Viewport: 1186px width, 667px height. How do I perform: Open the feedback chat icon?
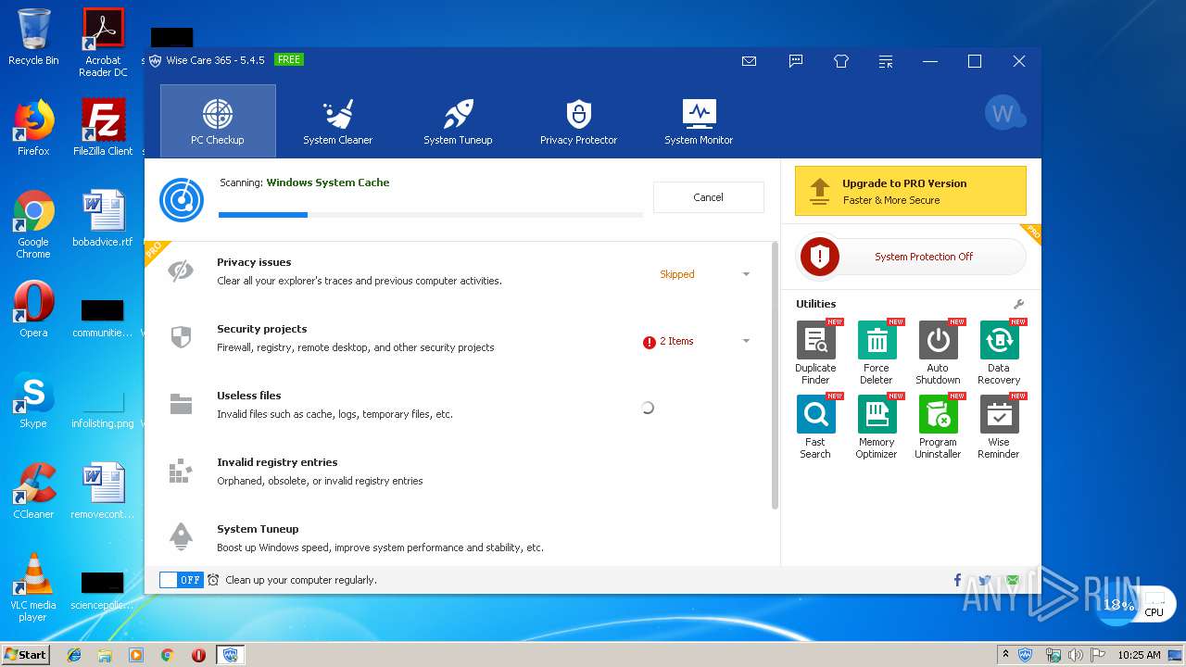(796, 61)
